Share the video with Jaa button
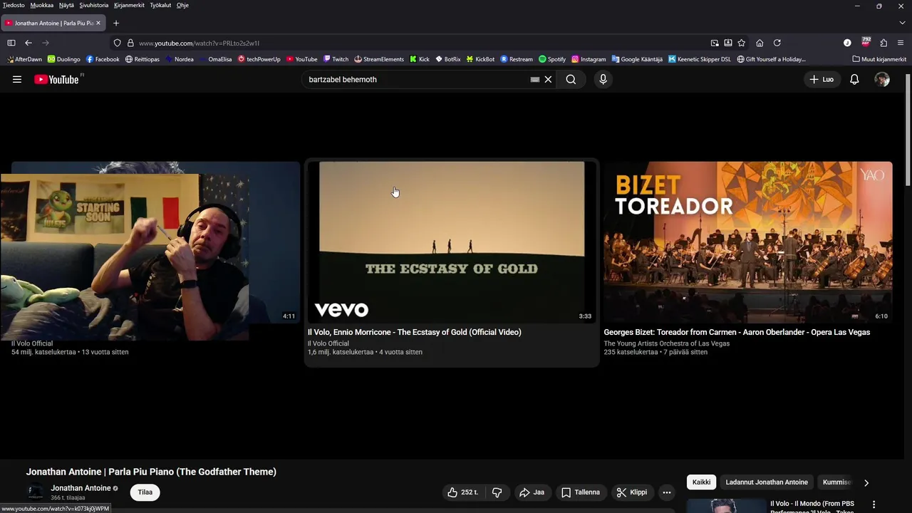 click(x=532, y=492)
